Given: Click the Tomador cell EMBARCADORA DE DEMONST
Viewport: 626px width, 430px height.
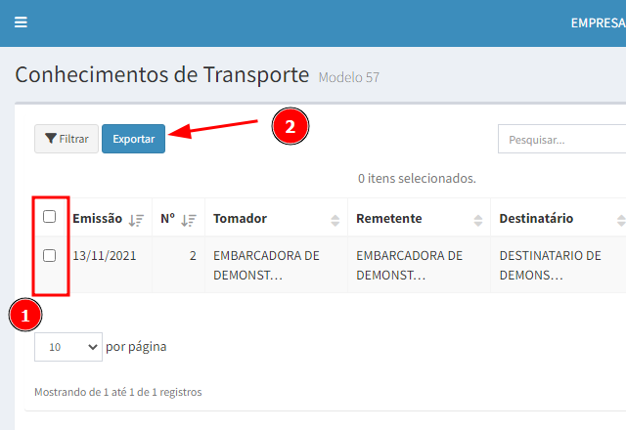Looking at the screenshot, I should click(x=266, y=265).
